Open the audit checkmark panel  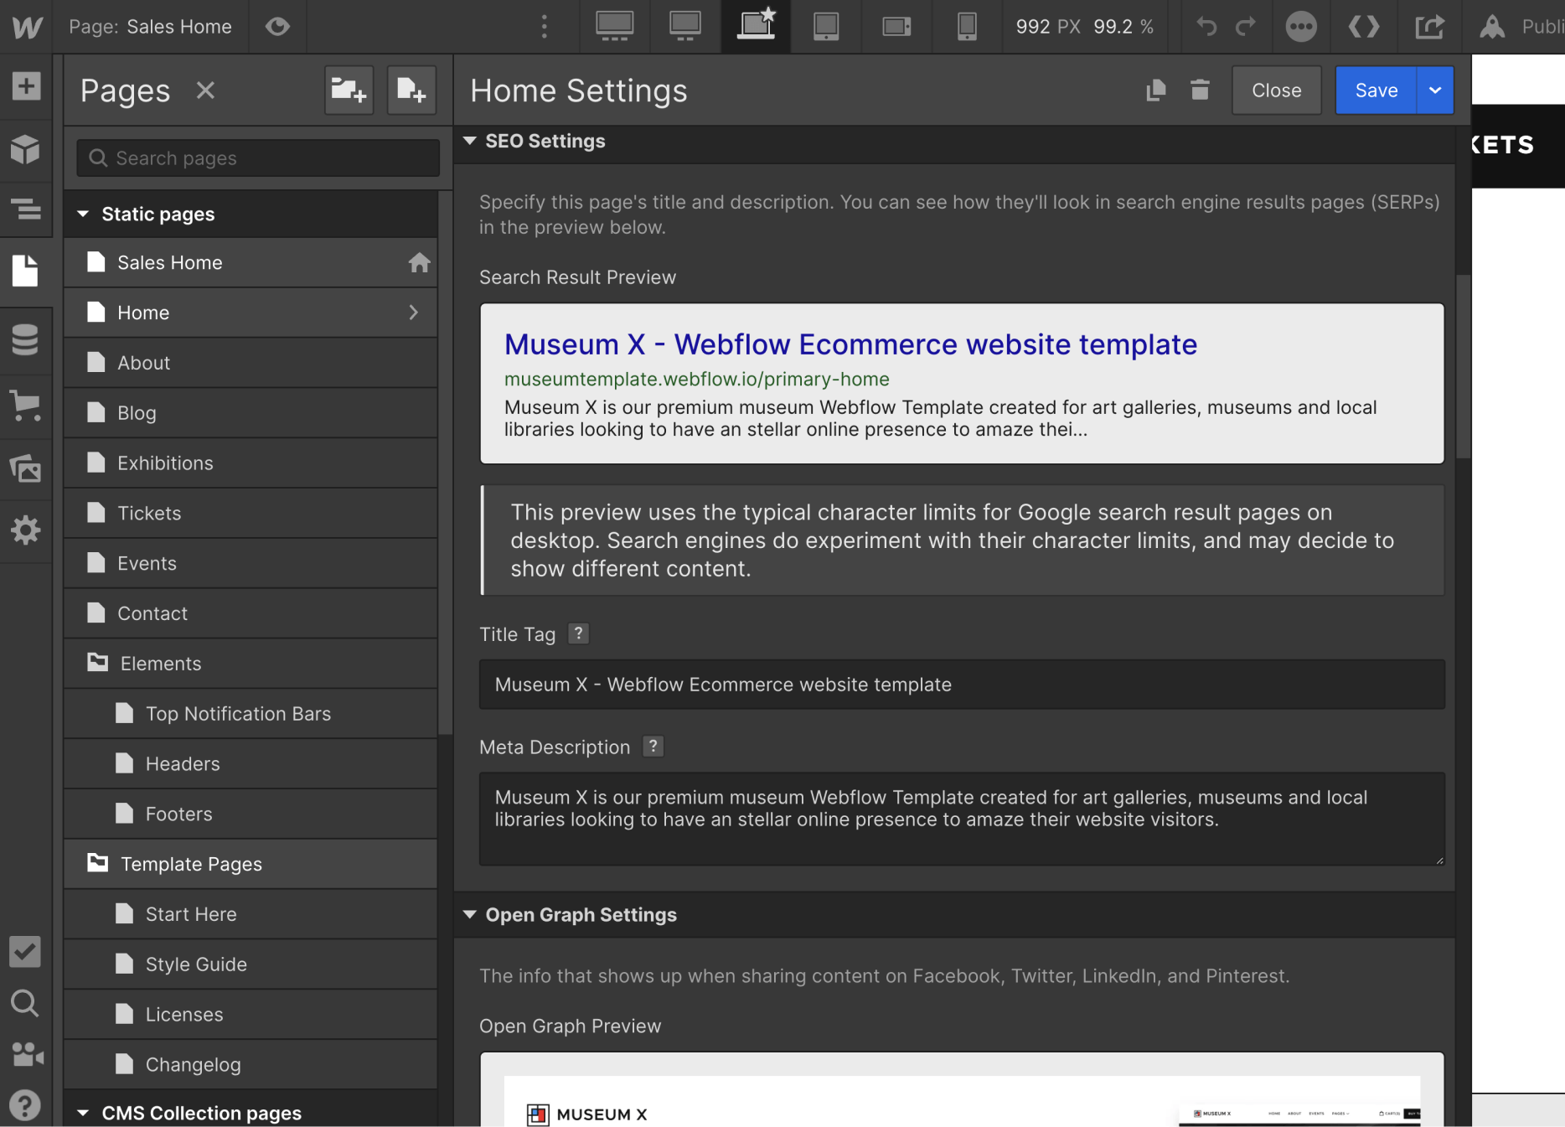pos(26,951)
